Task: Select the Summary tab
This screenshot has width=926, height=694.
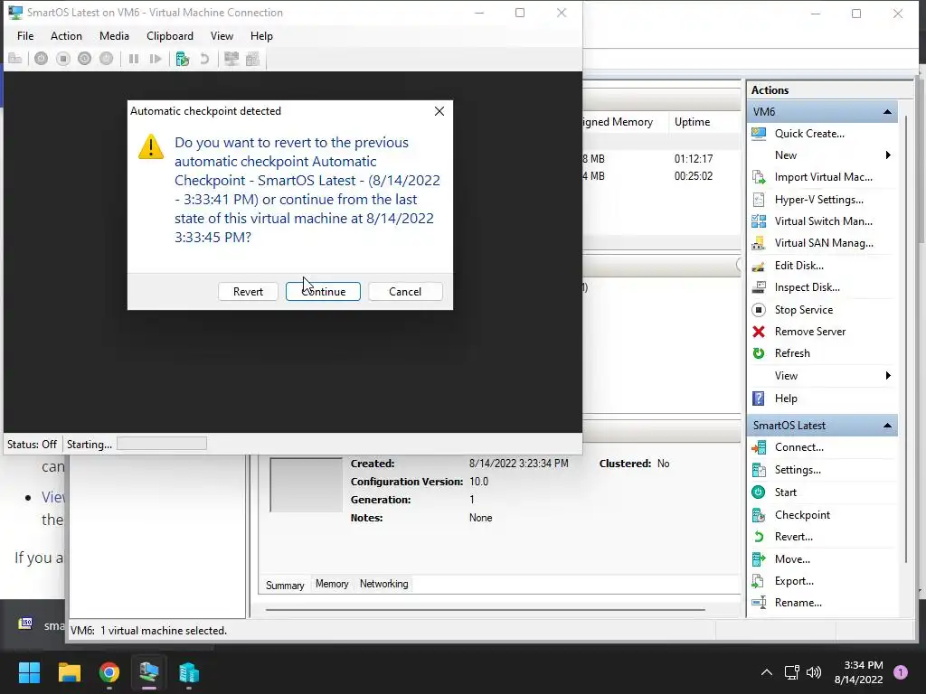Action: (x=285, y=585)
